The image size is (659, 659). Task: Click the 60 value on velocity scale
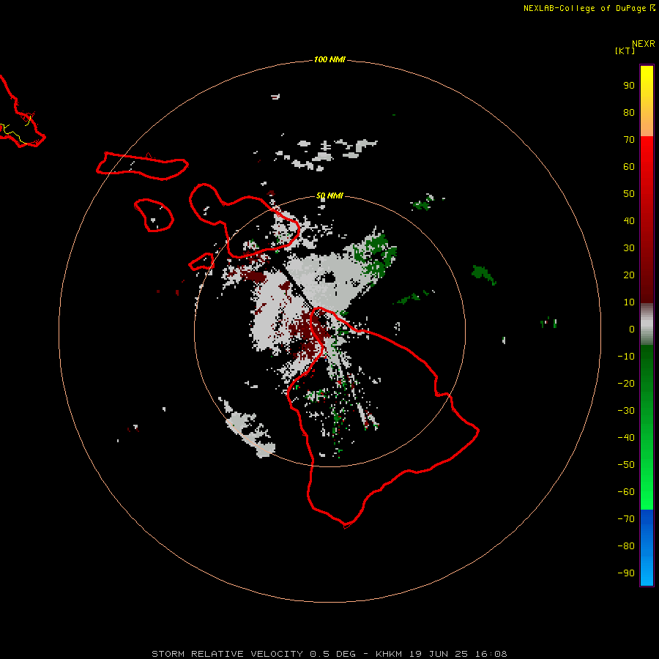tap(629, 166)
